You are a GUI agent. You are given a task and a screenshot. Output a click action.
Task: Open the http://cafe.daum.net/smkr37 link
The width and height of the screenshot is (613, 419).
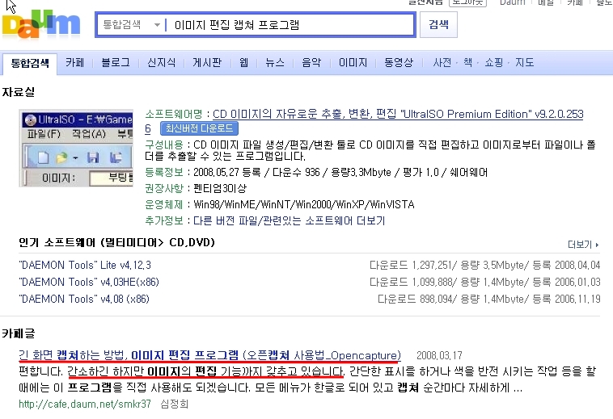pyautogui.click(x=85, y=404)
